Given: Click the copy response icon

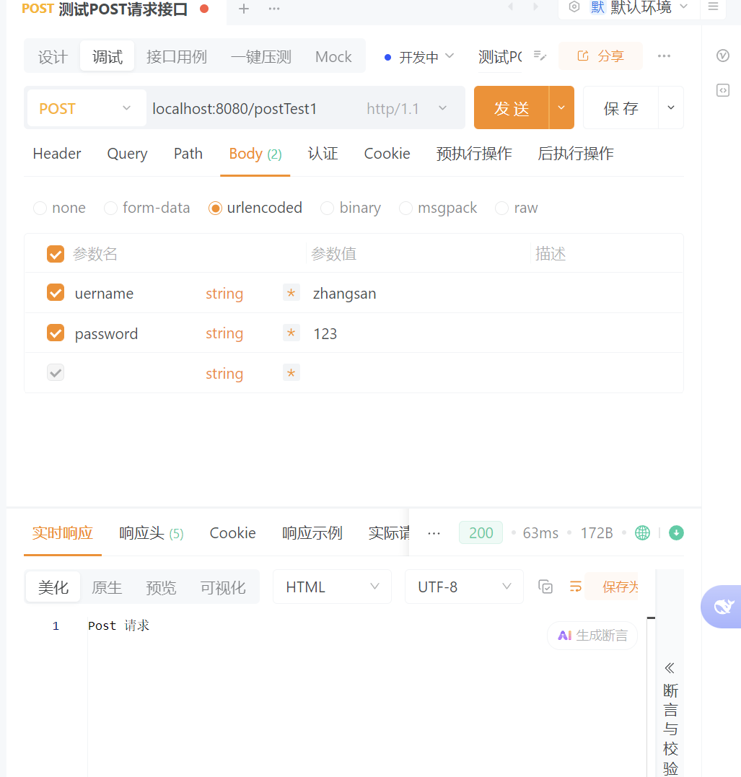Looking at the screenshot, I should click(x=545, y=587).
